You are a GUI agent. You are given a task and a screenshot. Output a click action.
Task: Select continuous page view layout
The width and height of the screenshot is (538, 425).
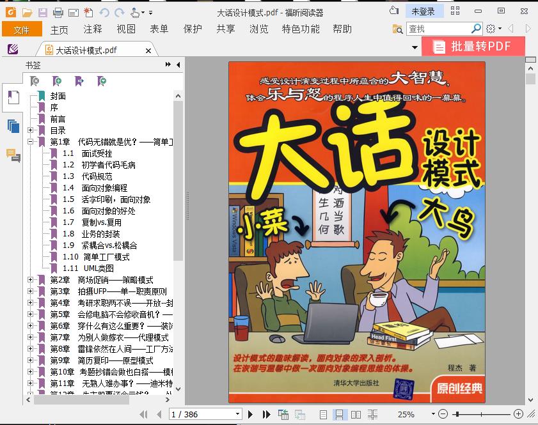[x=339, y=415]
